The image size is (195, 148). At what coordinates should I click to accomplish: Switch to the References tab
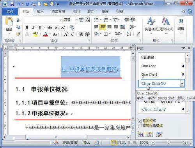point(76,12)
